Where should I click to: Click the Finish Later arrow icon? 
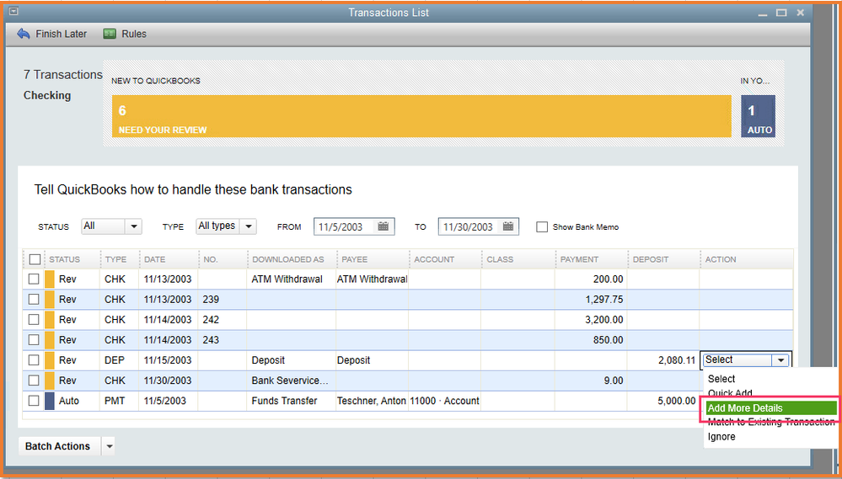[x=23, y=34]
